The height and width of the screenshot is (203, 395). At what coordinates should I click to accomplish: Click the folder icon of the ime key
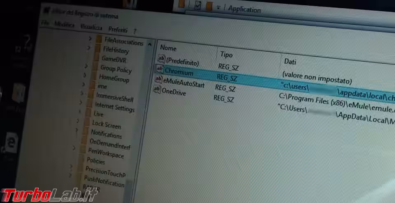point(92,85)
